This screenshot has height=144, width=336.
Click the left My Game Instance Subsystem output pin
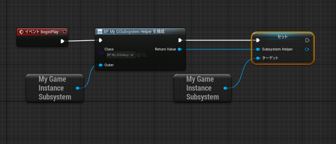pos(77,88)
